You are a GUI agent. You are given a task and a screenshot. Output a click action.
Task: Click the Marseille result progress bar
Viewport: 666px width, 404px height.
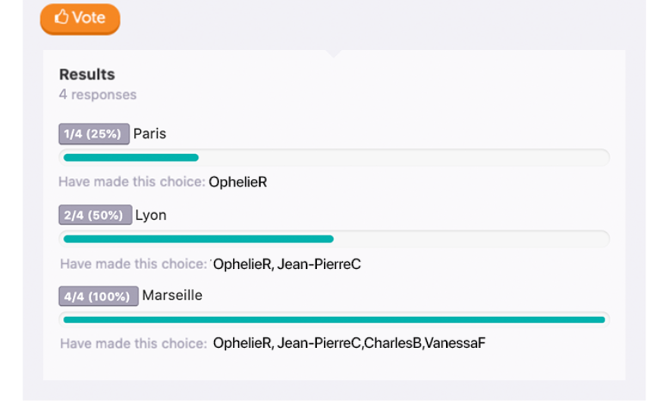pyautogui.click(x=334, y=320)
